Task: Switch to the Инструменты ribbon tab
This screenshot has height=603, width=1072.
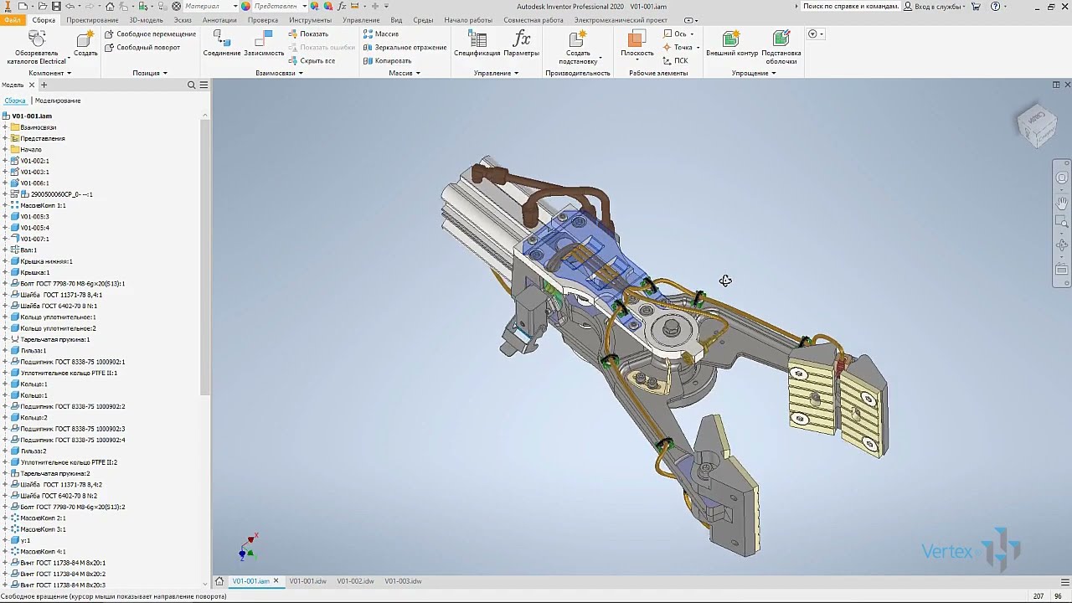Action: tap(310, 19)
